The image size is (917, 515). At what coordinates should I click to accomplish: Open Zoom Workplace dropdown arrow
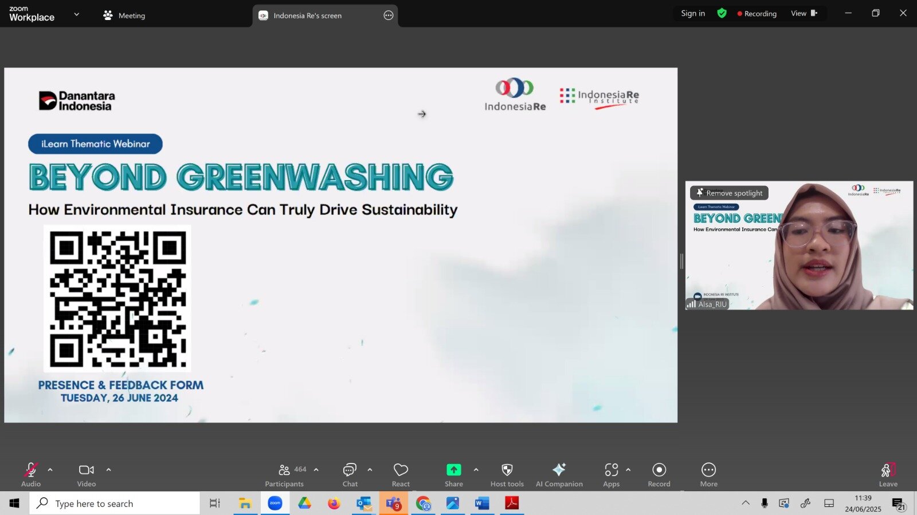(x=77, y=14)
